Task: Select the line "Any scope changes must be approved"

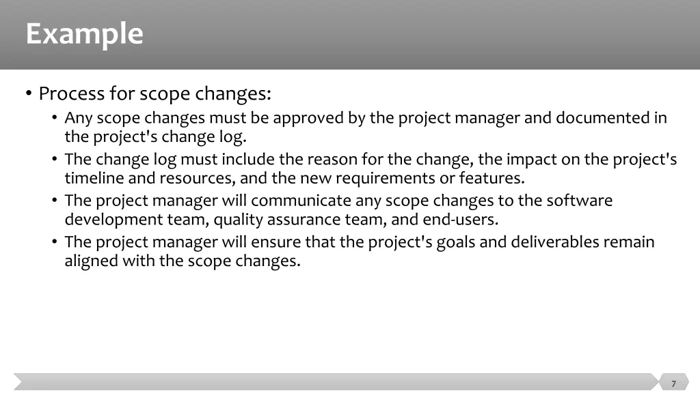Action: point(366,118)
